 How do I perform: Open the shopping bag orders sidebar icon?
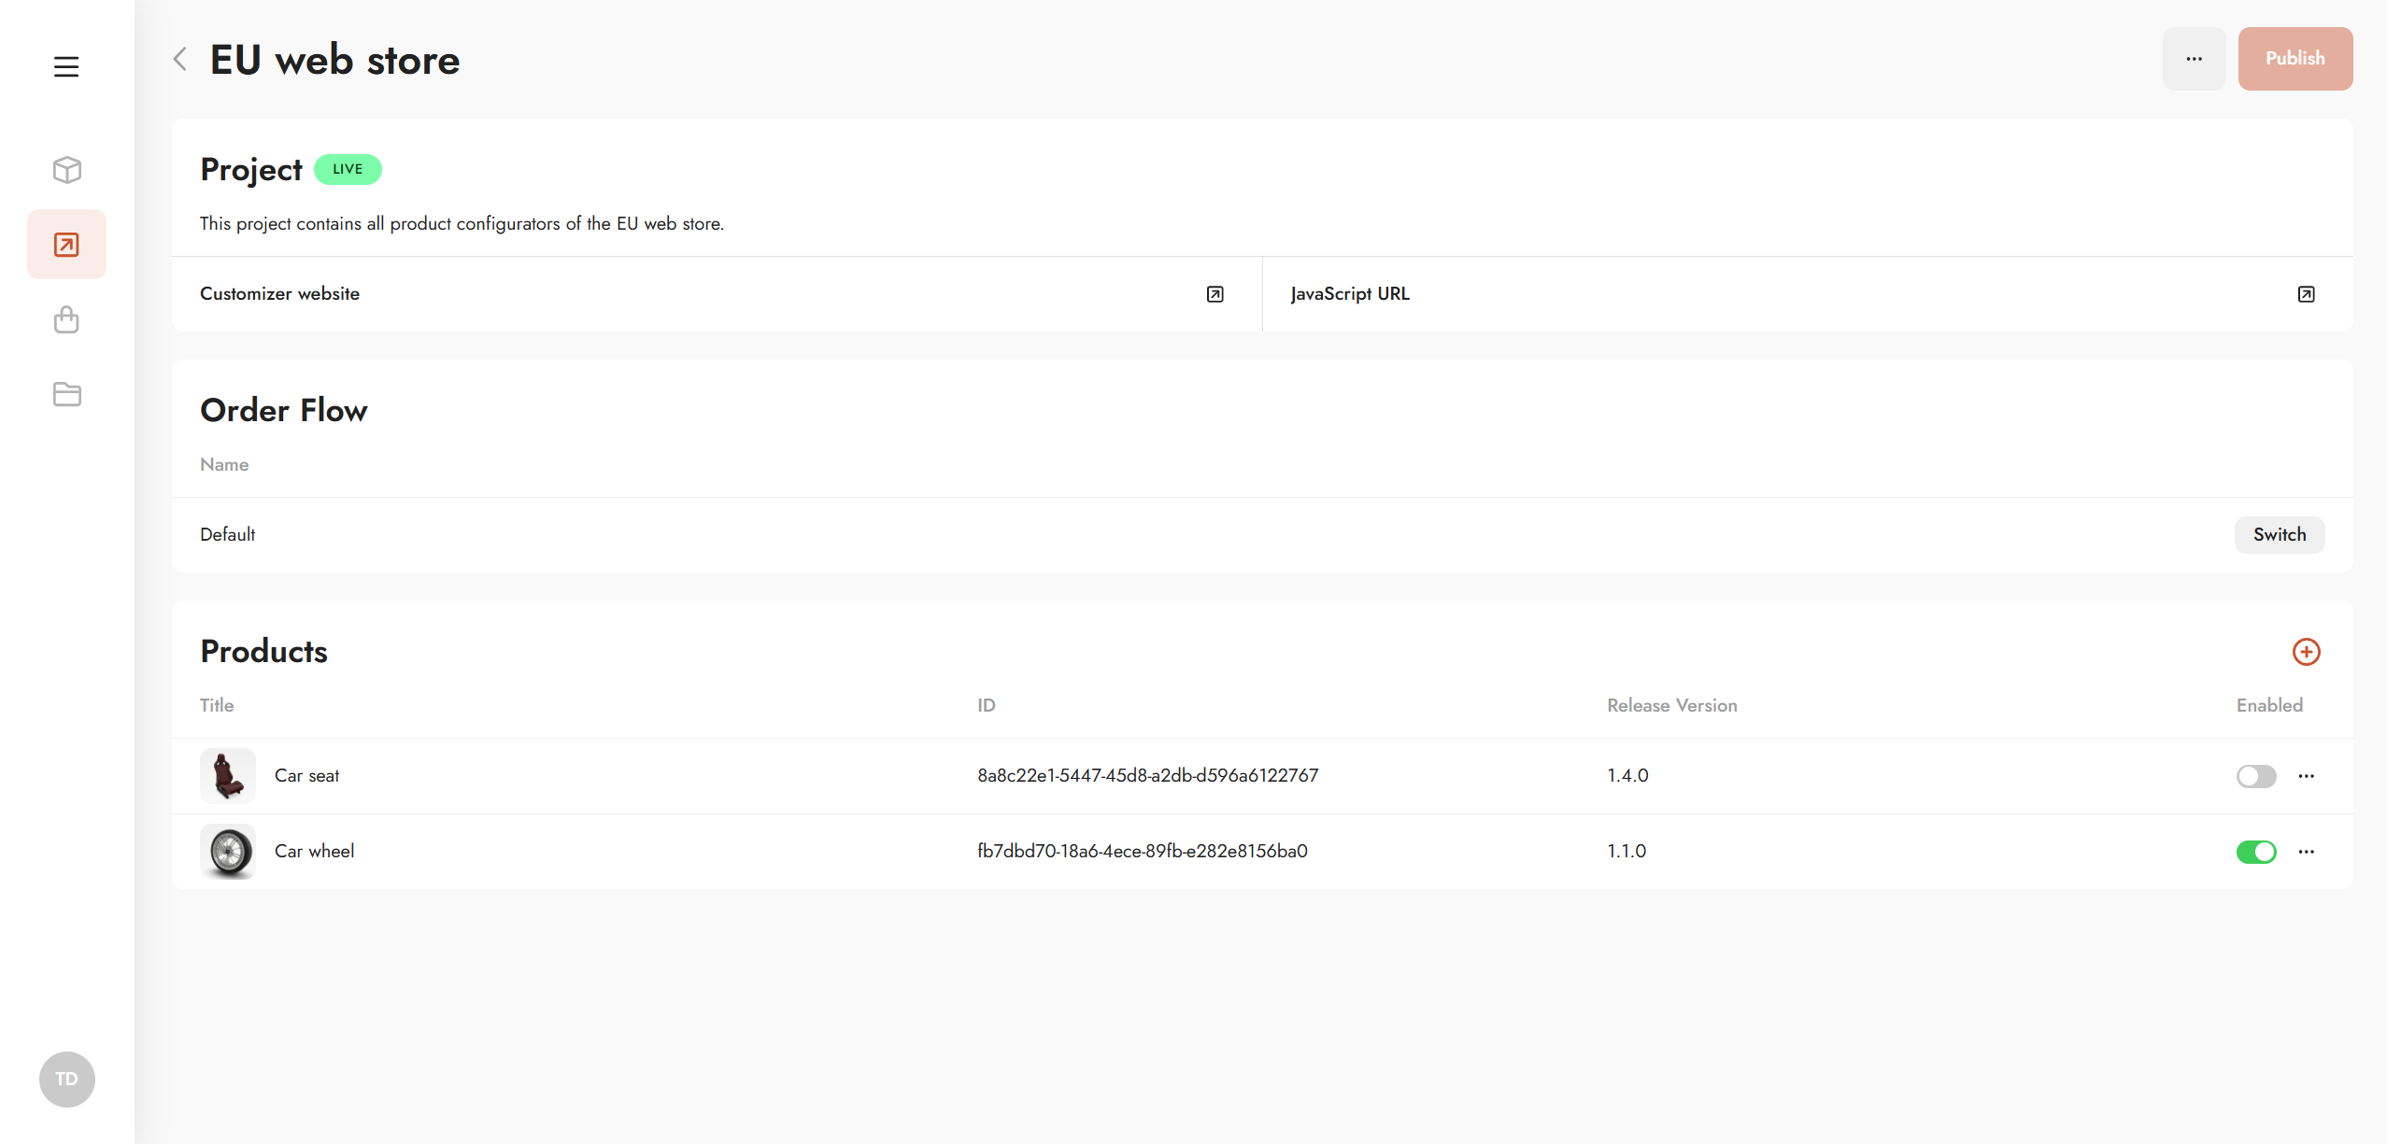click(x=66, y=320)
